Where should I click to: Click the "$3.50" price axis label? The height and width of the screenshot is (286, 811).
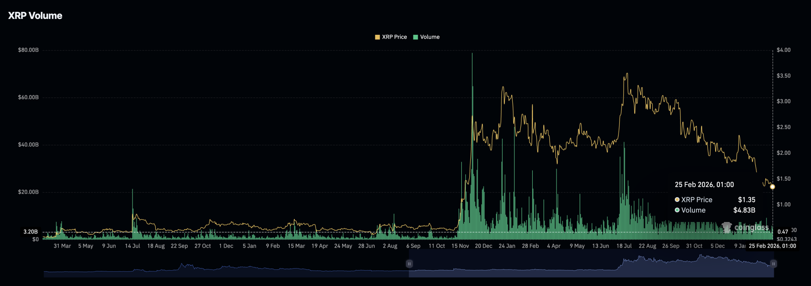pos(783,76)
